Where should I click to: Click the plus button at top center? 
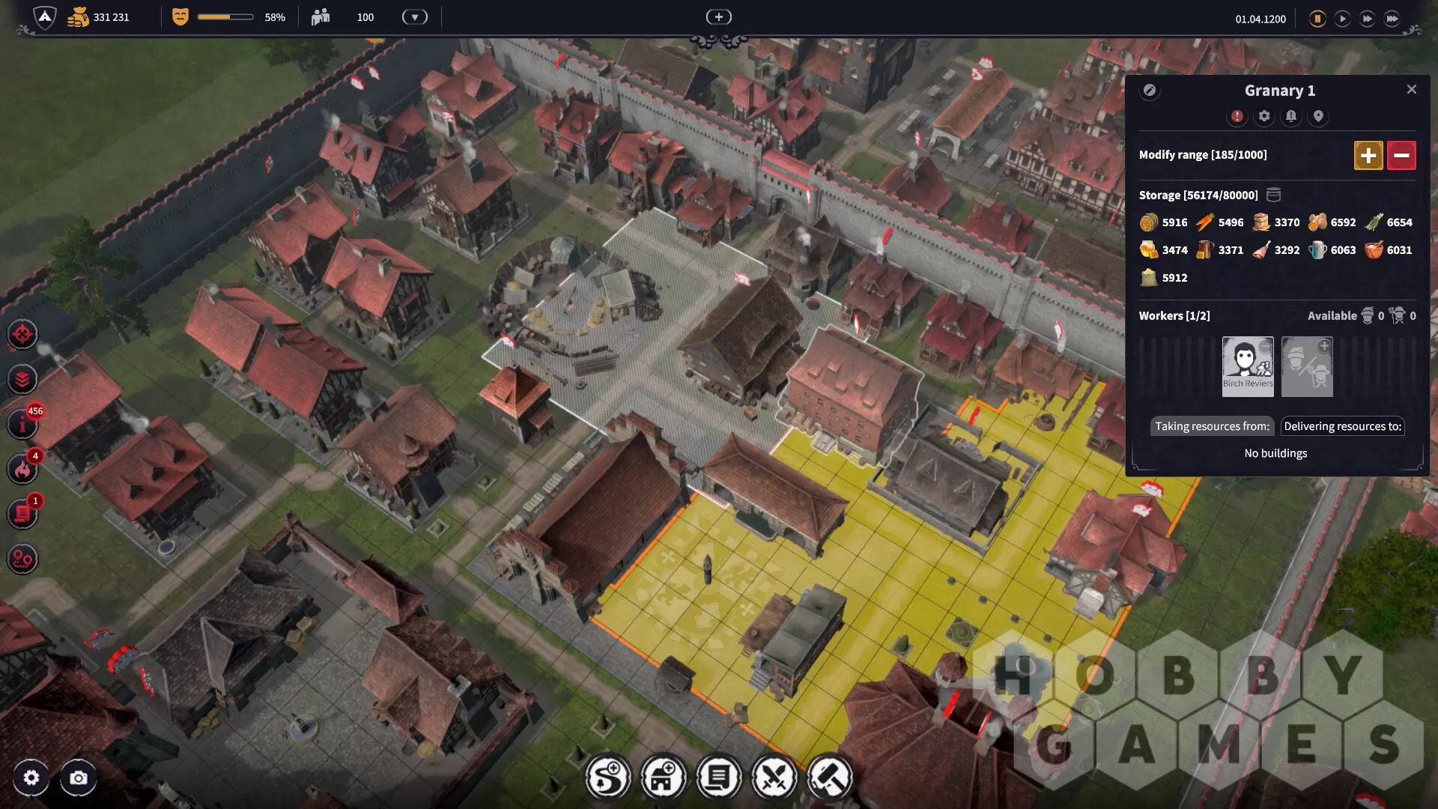click(719, 16)
